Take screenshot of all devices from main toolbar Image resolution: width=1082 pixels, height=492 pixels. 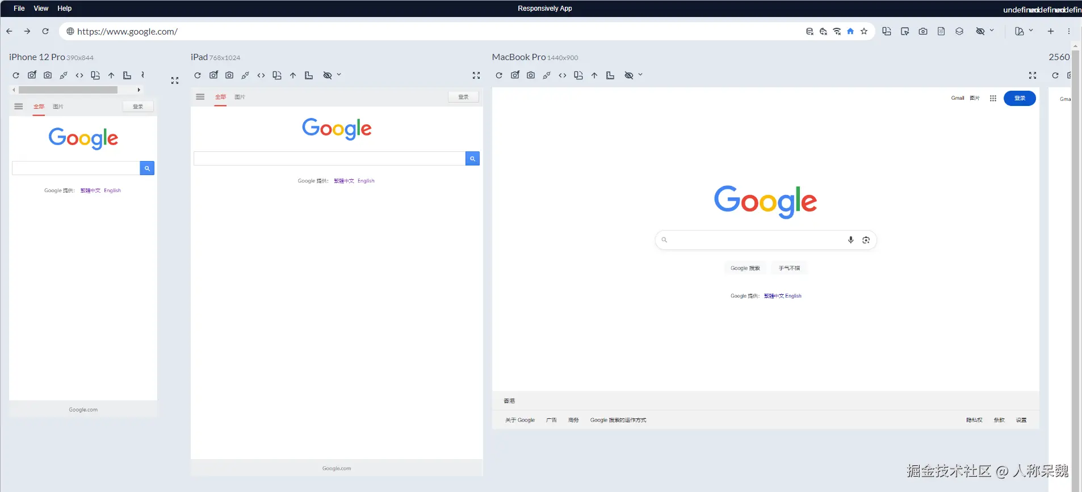(x=923, y=31)
